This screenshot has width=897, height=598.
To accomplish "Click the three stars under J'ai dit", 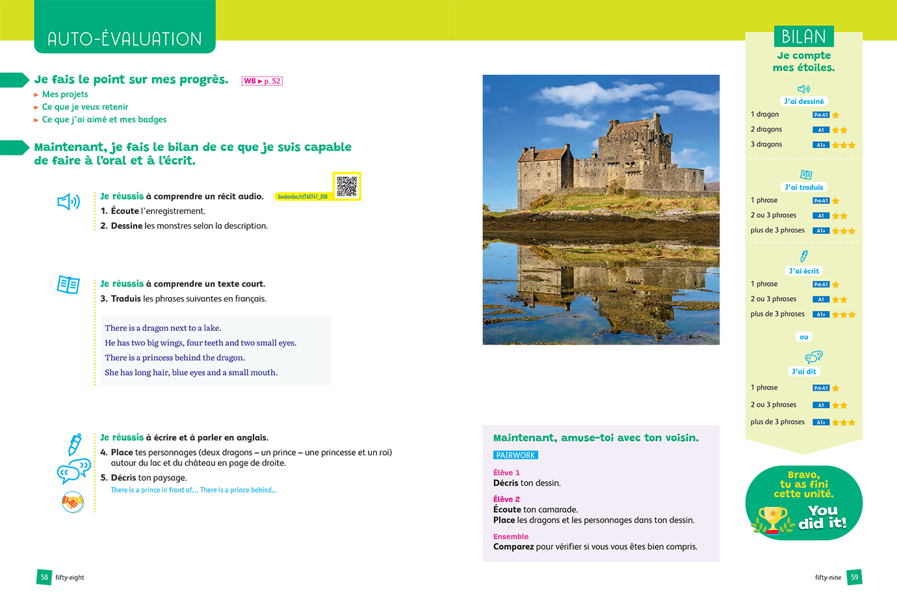I will (x=844, y=422).
